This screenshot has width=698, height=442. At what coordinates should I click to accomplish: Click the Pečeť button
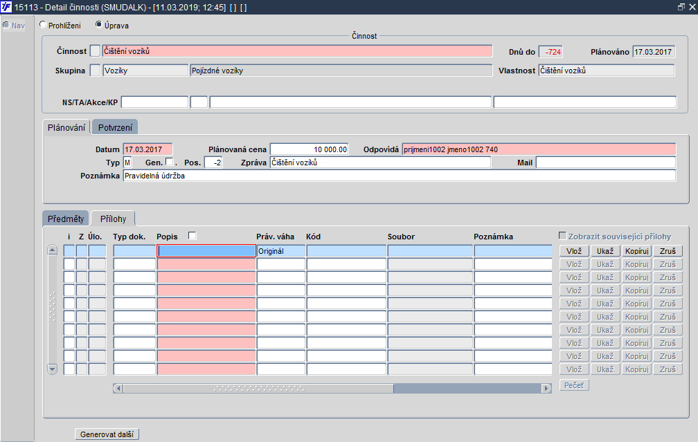(574, 385)
